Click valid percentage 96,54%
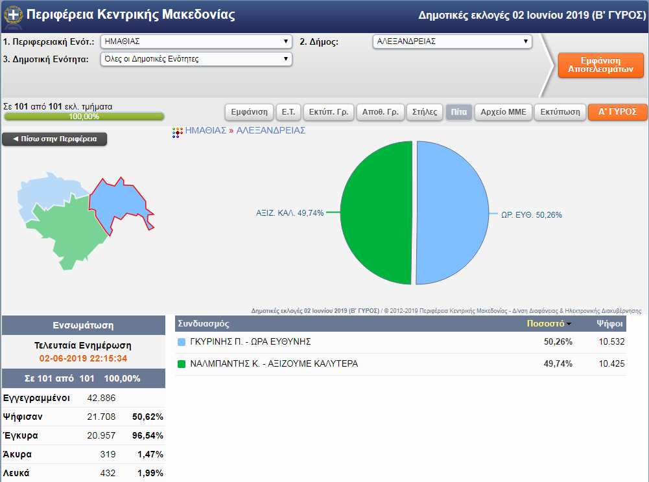This screenshot has height=482, width=649. pos(148,435)
